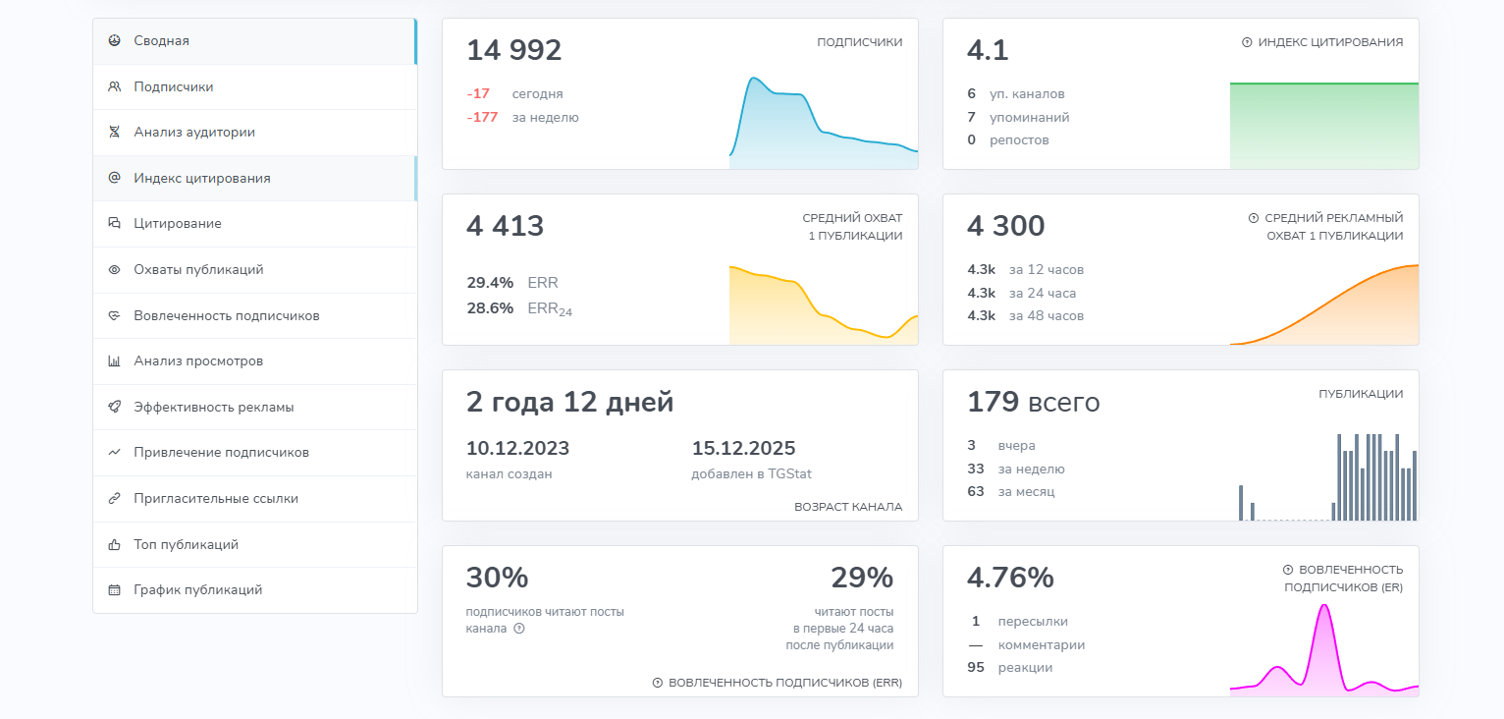The image size is (1504, 719).
Task: Click the publications bar chart
Action: (1325, 478)
